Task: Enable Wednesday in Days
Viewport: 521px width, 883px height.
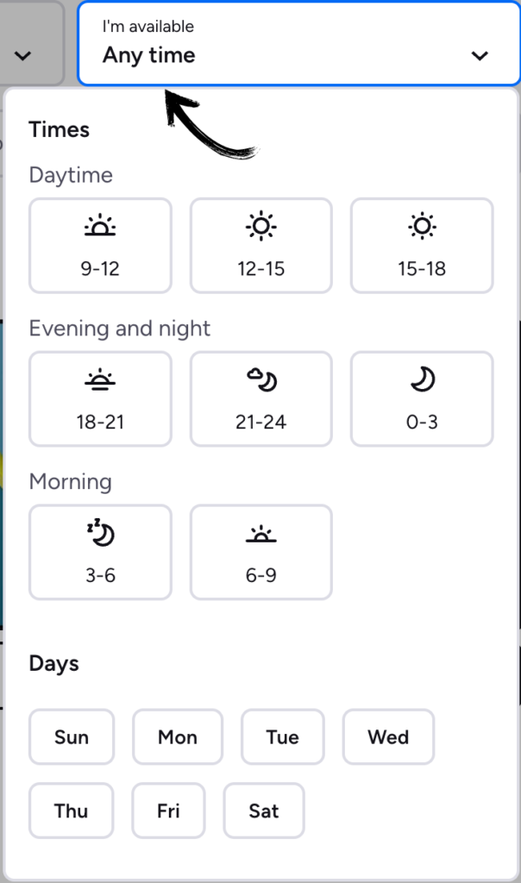Action: [388, 737]
